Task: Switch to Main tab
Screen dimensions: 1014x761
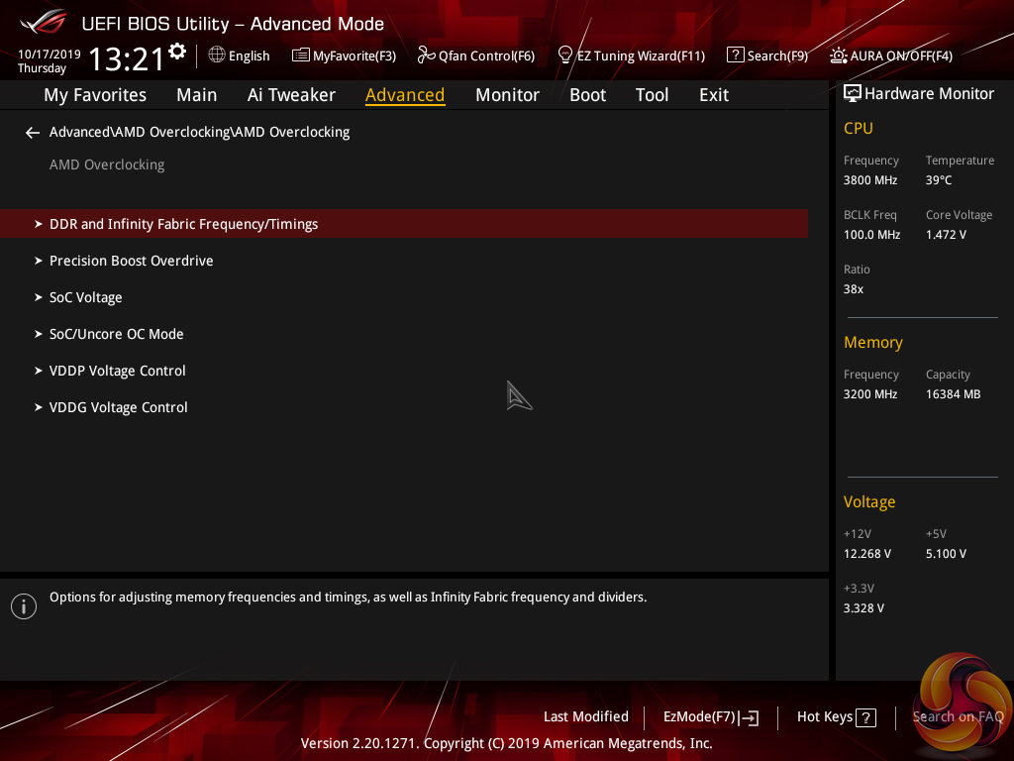Action: pyautogui.click(x=197, y=95)
